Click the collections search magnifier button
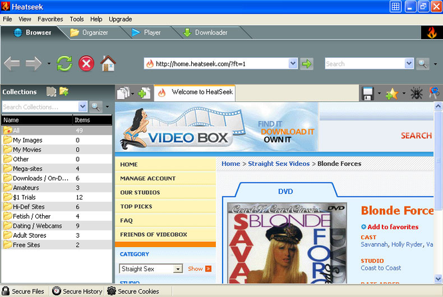Viewport: 443px width, 297px height. pos(95,107)
